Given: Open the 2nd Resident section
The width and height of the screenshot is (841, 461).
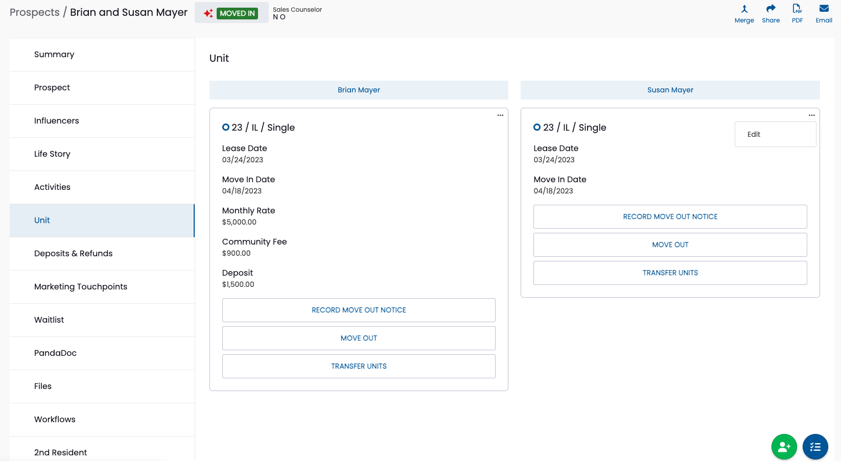Looking at the screenshot, I should (x=102, y=449).
